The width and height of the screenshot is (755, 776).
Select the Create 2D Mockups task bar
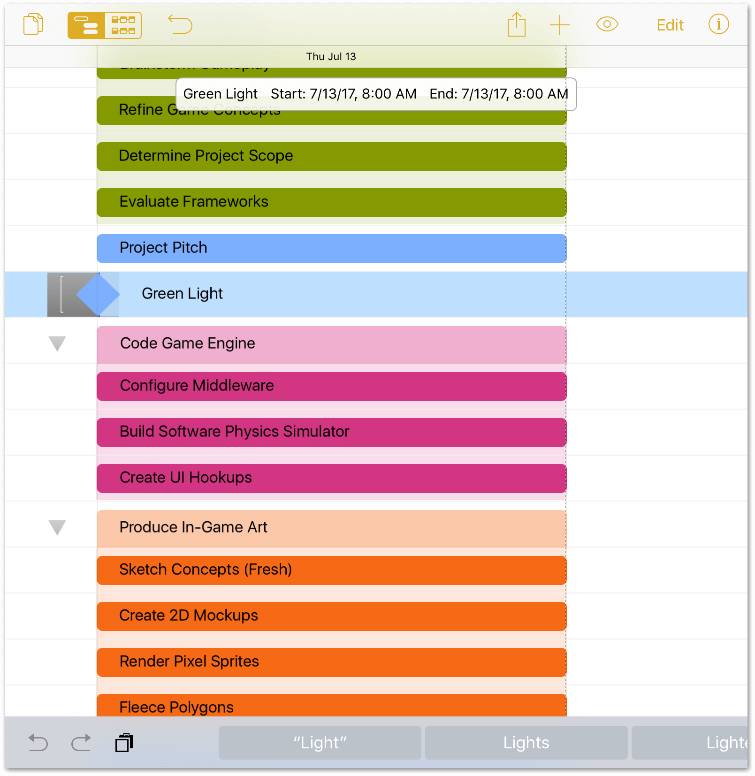(331, 616)
